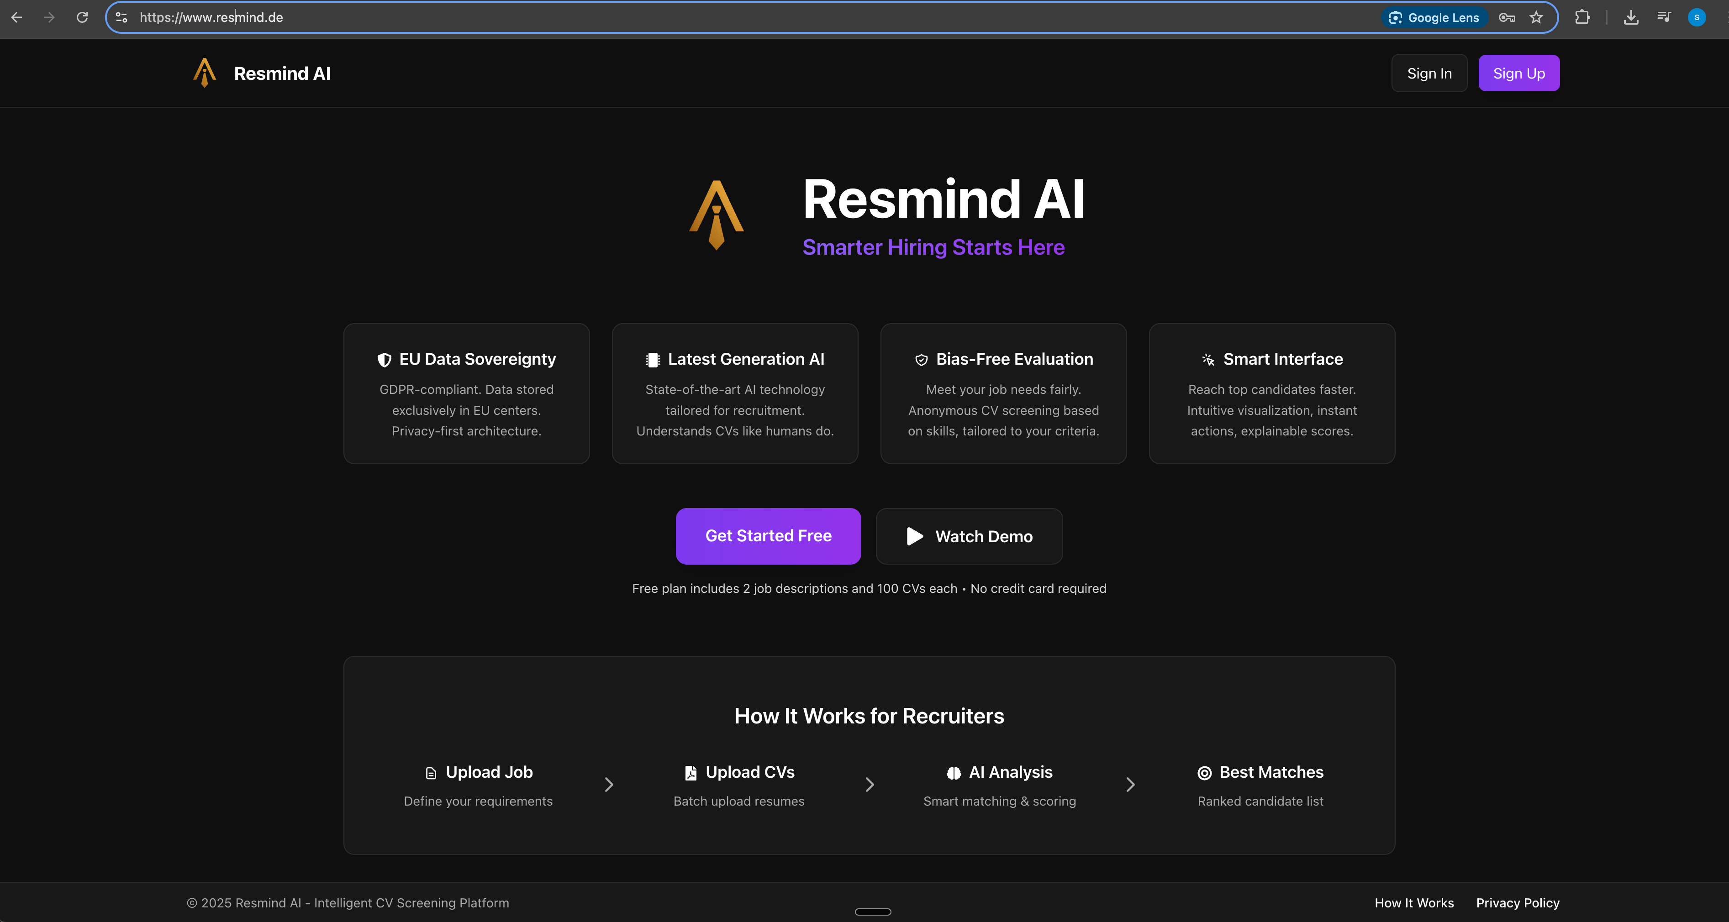Open Google Lens in address bar

click(x=1434, y=17)
